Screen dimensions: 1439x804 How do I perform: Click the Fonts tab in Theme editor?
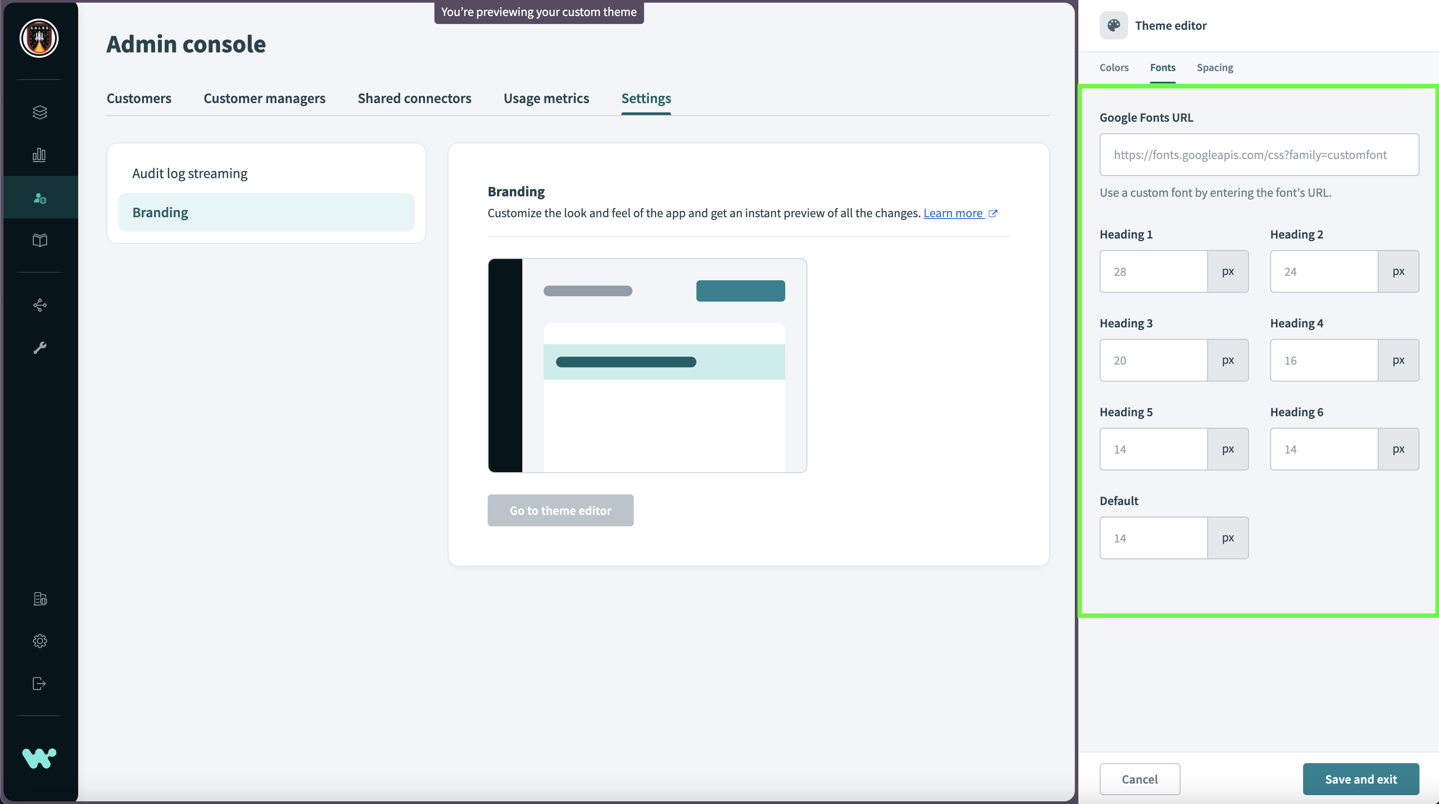(1162, 67)
